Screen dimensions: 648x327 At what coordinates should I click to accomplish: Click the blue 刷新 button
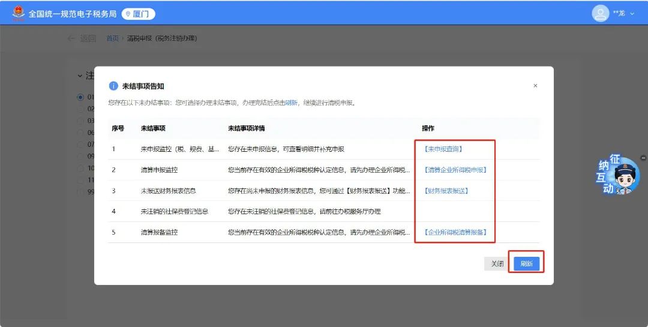(527, 264)
